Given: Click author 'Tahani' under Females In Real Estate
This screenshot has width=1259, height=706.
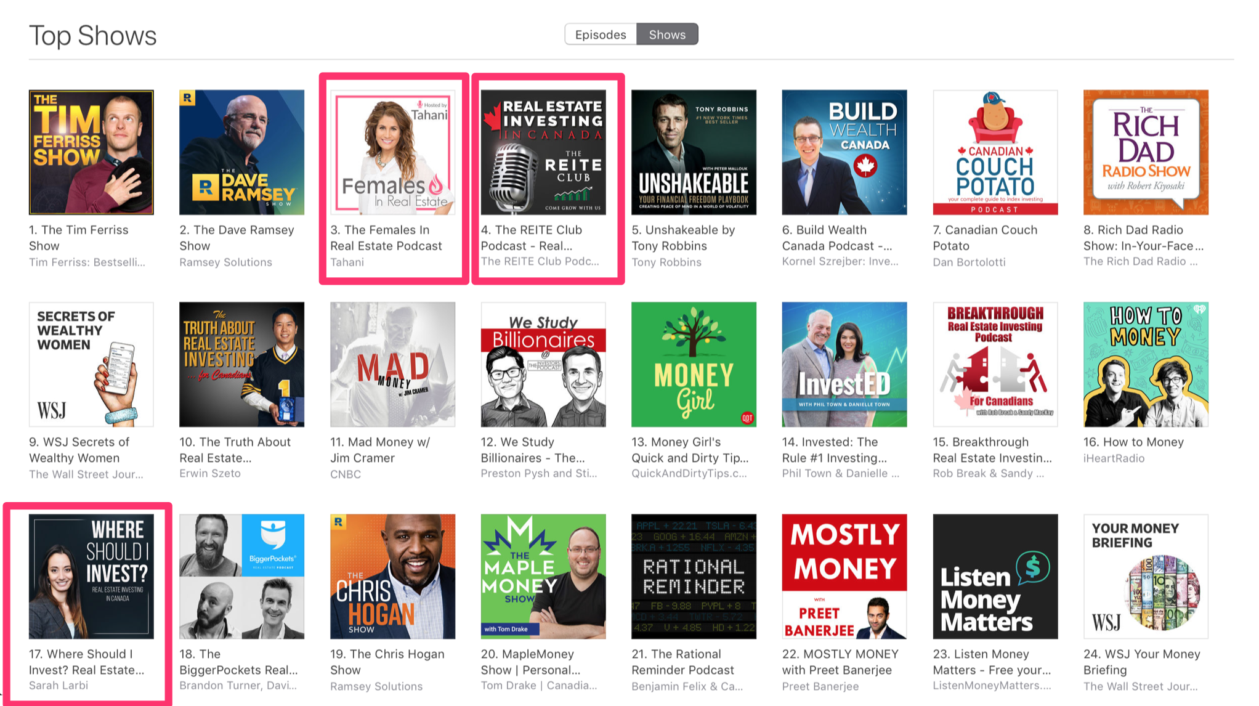Looking at the screenshot, I should [x=347, y=262].
